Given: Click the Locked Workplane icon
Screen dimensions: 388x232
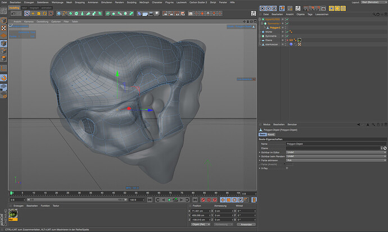Looking at the screenshot, I should [x=3, y=87].
